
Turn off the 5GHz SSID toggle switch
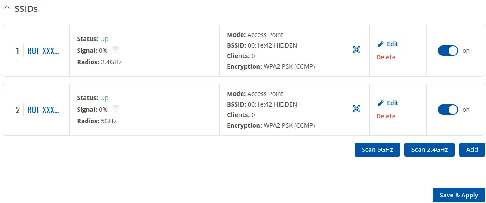click(448, 110)
